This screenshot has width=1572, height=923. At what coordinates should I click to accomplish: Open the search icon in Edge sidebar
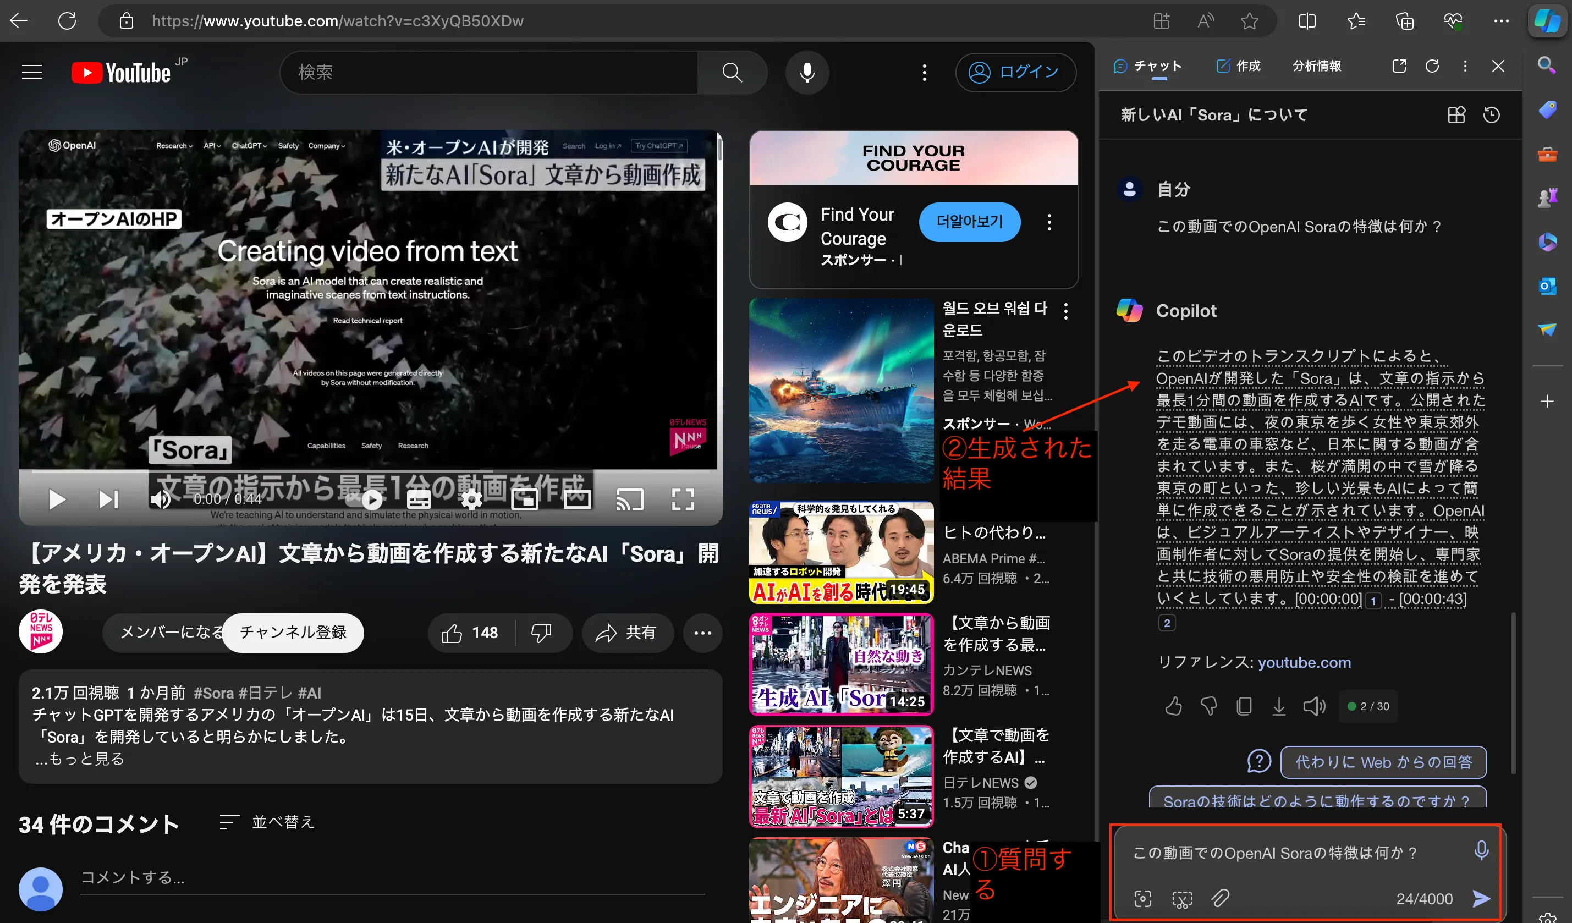(x=1548, y=65)
